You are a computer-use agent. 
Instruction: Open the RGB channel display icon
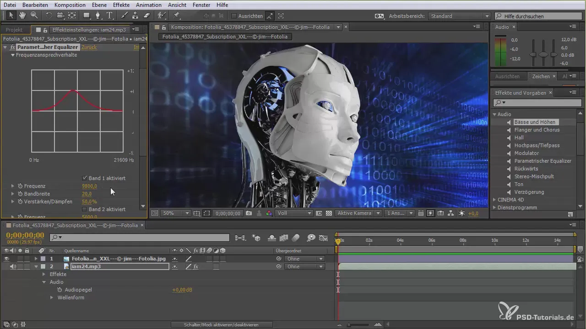(x=269, y=213)
